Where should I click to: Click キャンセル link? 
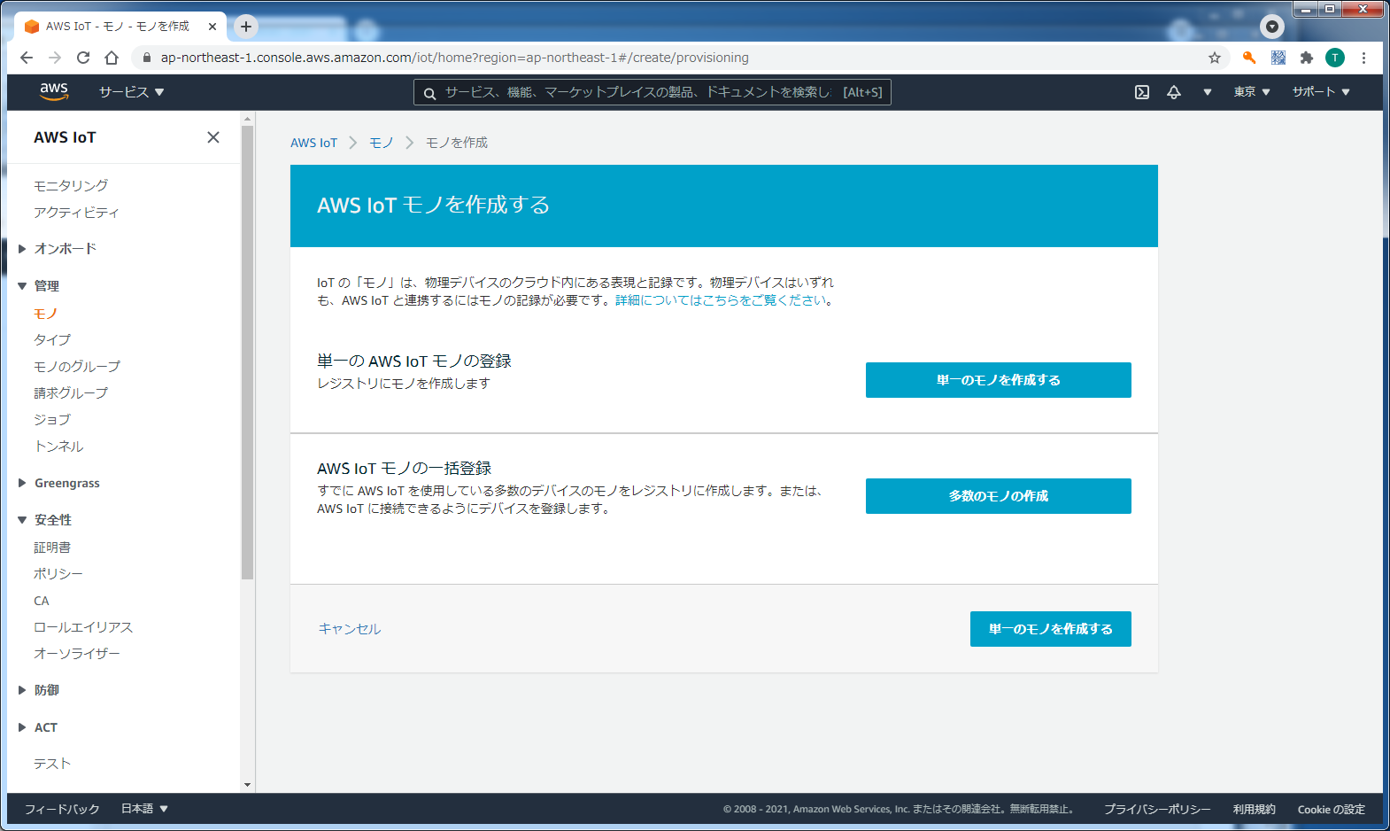coord(350,629)
